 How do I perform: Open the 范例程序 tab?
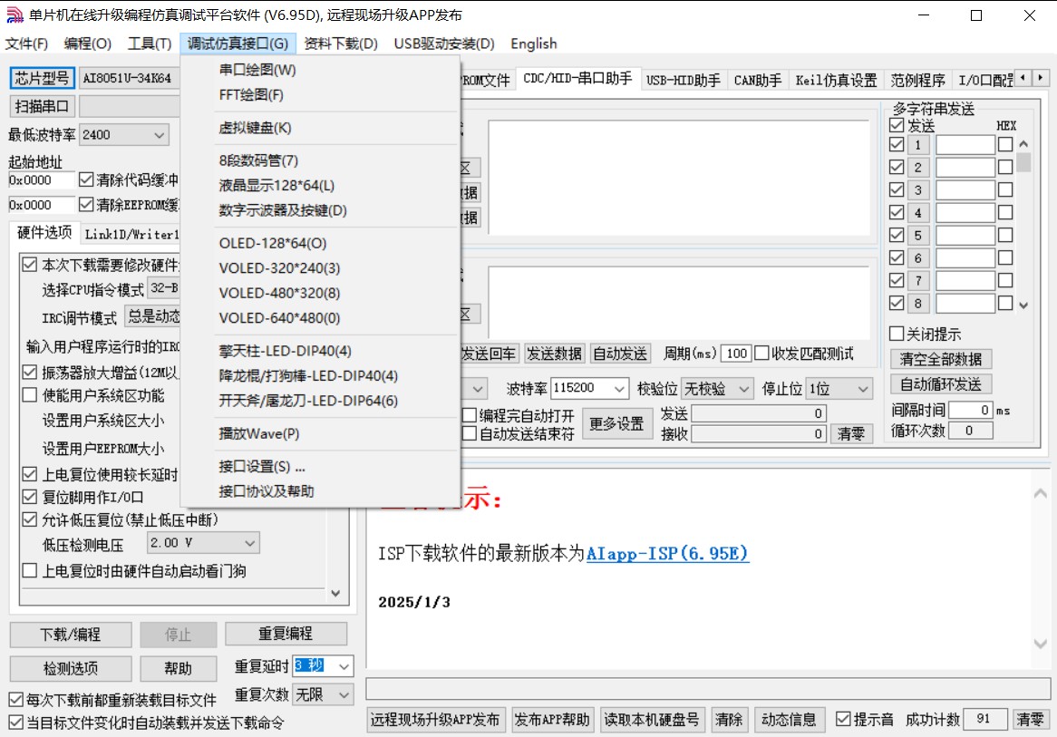pyautogui.click(x=917, y=81)
